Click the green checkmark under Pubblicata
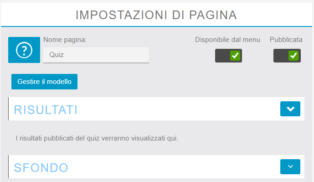The height and width of the screenshot is (182, 314). [x=293, y=56]
